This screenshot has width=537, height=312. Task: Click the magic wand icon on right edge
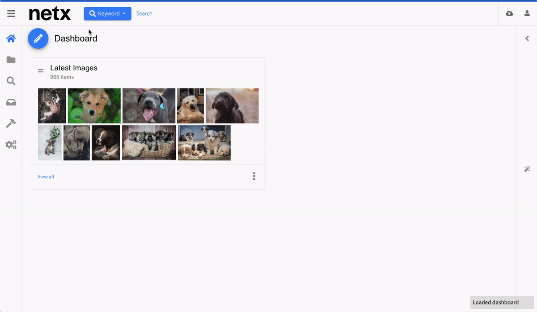(527, 169)
